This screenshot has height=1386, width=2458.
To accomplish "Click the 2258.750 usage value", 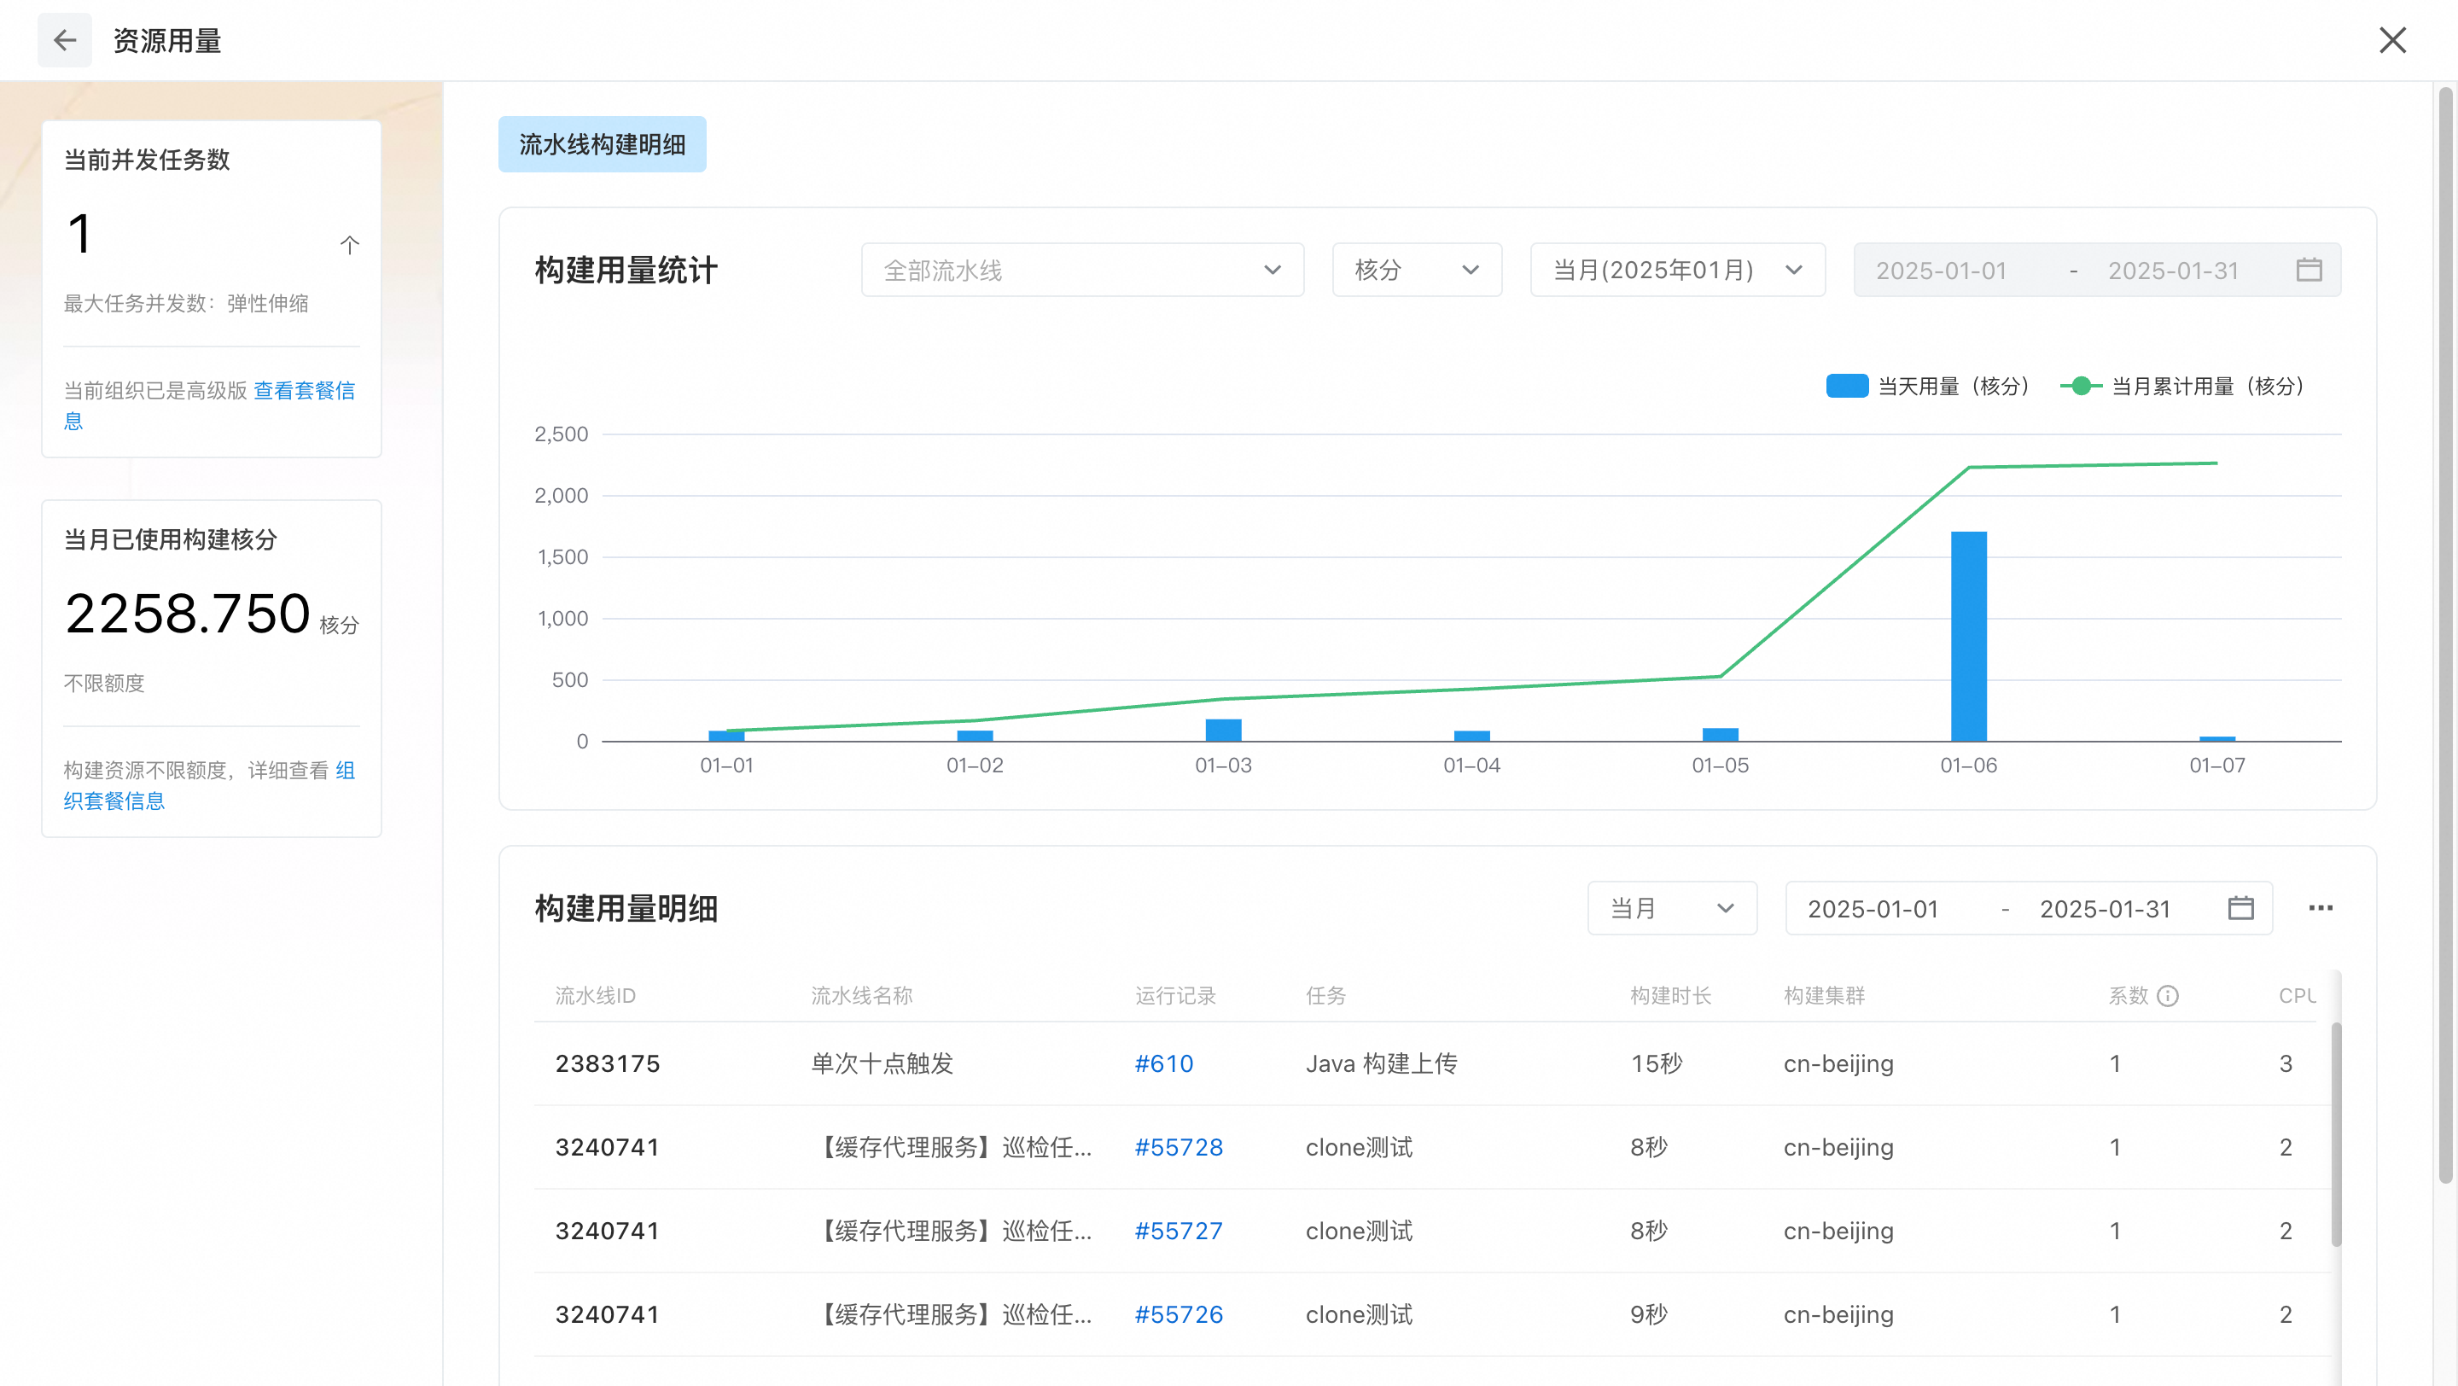I will [x=187, y=614].
